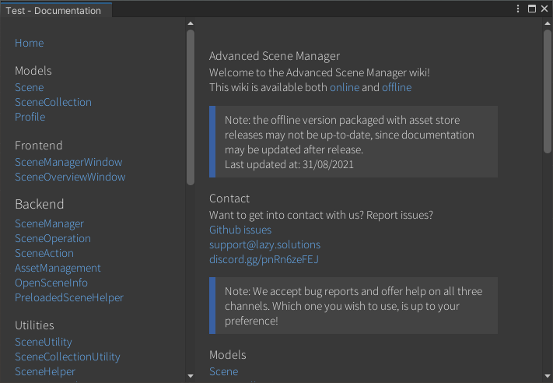
Task: Click the 'Last updated at: 31/08/2021' text
Action: coord(289,165)
